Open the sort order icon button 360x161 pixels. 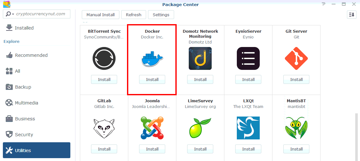point(351,15)
